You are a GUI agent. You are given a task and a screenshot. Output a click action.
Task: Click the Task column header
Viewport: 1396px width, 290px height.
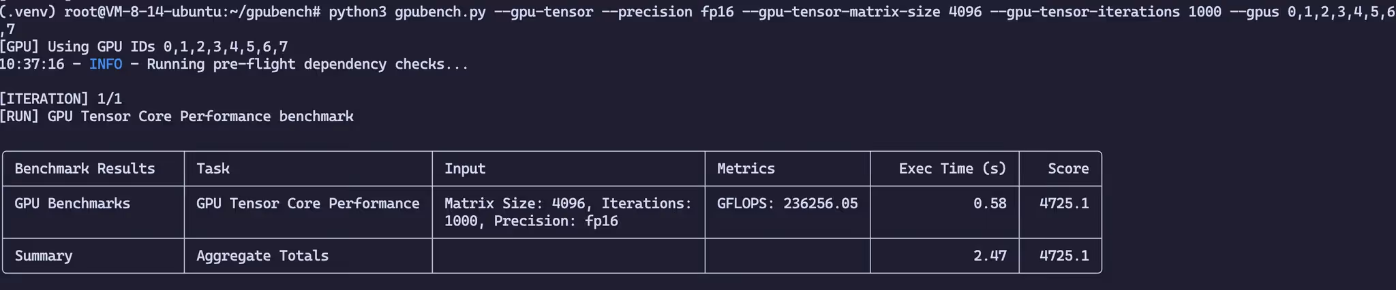[x=213, y=169]
